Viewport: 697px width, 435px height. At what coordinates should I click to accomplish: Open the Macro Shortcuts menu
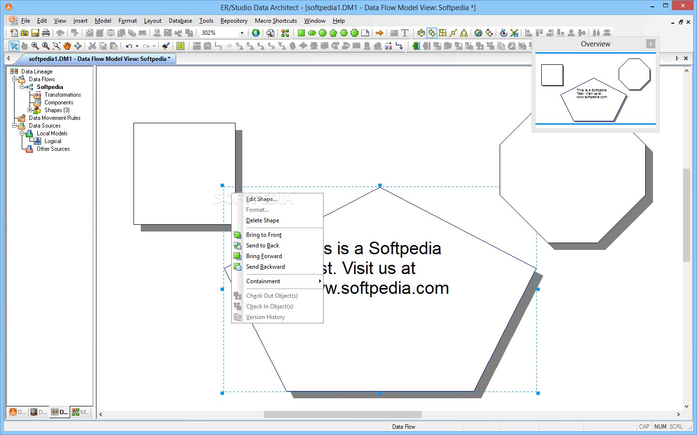tap(276, 21)
